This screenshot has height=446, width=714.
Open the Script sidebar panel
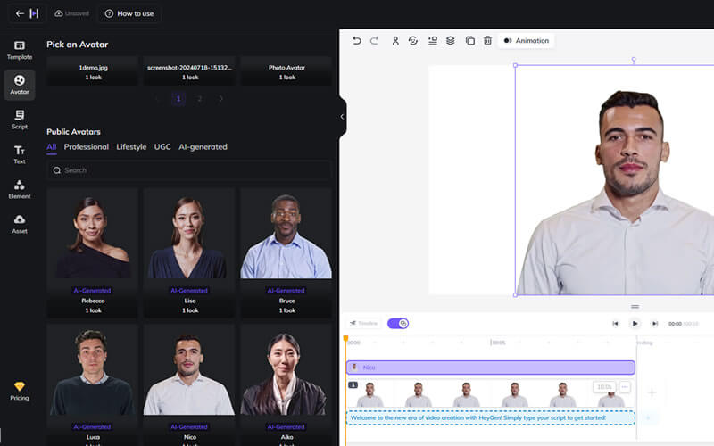pos(19,120)
